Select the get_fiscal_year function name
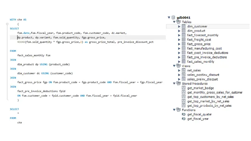The image size is (251, 141). 198,119
